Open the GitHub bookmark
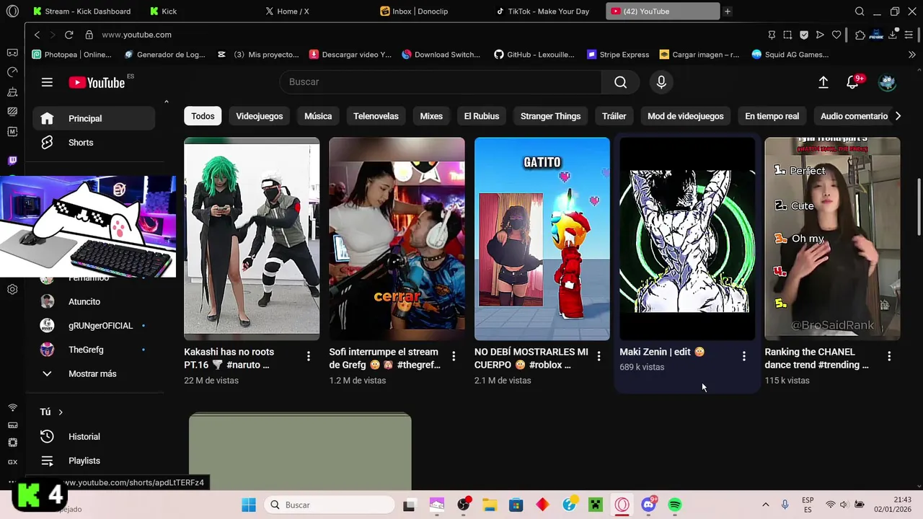This screenshot has width=923, height=519. pos(534,55)
